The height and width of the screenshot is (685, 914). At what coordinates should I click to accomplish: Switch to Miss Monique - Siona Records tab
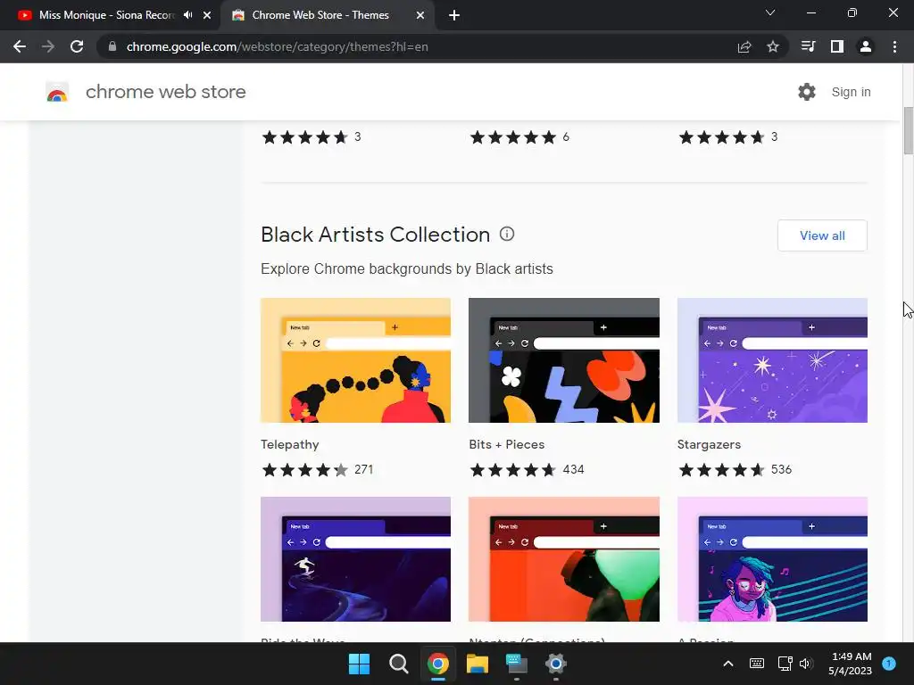click(x=107, y=15)
